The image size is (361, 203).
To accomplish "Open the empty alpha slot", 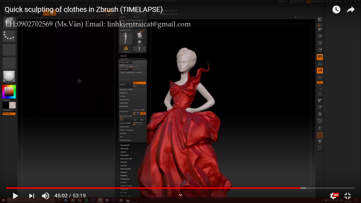I will coord(9,50).
